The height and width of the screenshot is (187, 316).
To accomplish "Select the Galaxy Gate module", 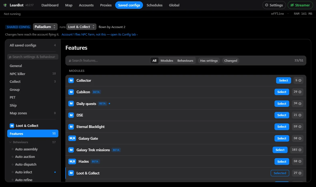I will [282, 138].
